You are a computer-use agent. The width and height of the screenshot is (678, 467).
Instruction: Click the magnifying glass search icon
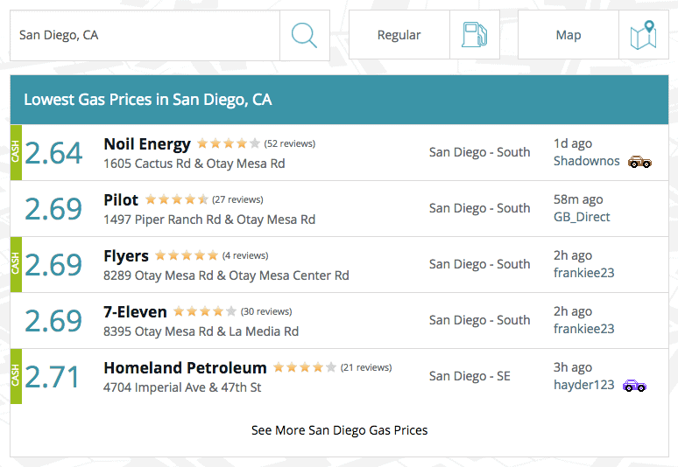305,35
